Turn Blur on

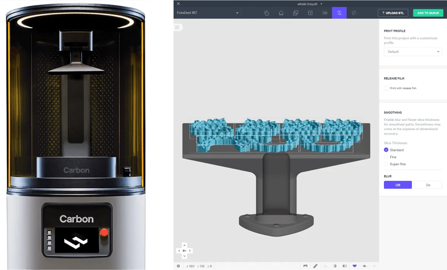428,185
